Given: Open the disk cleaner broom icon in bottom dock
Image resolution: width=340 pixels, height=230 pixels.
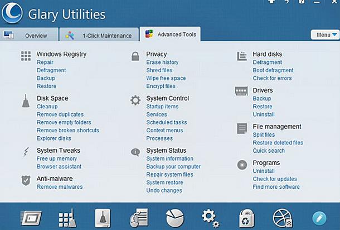Looking at the screenshot, I should pos(103,218).
